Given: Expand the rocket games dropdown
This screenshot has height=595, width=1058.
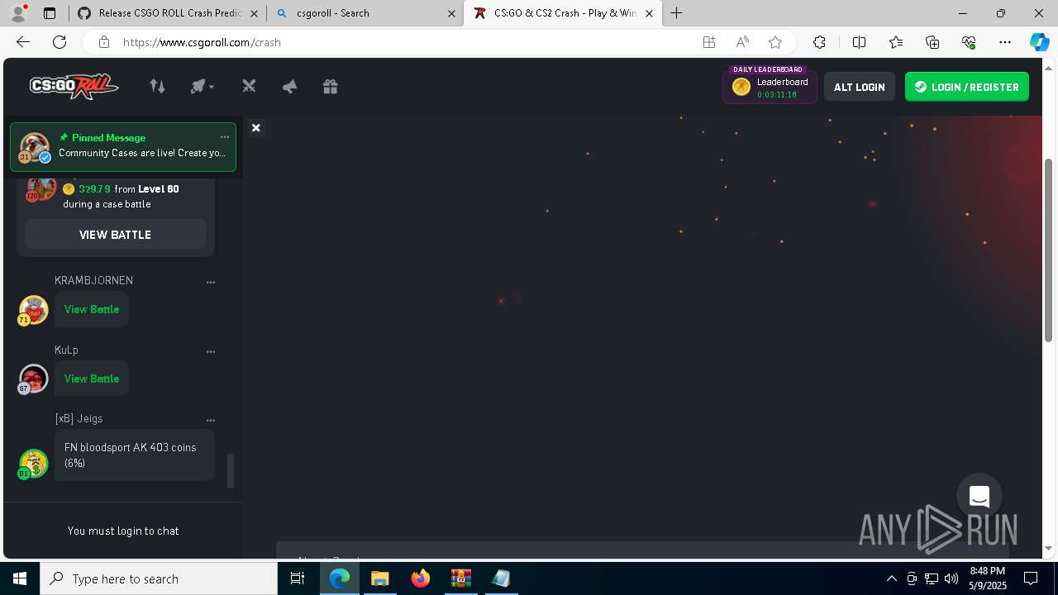Looking at the screenshot, I should [x=202, y=86].
